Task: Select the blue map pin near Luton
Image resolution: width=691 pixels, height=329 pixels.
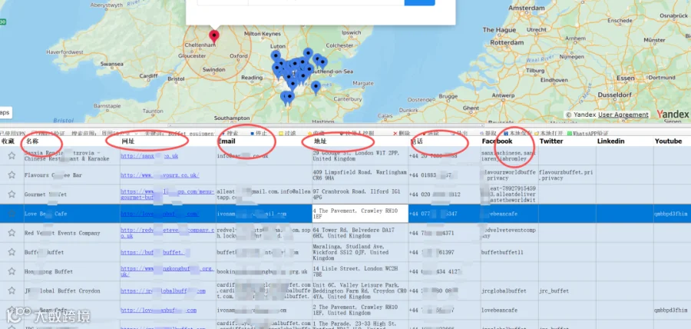Action: coord(276,56)
